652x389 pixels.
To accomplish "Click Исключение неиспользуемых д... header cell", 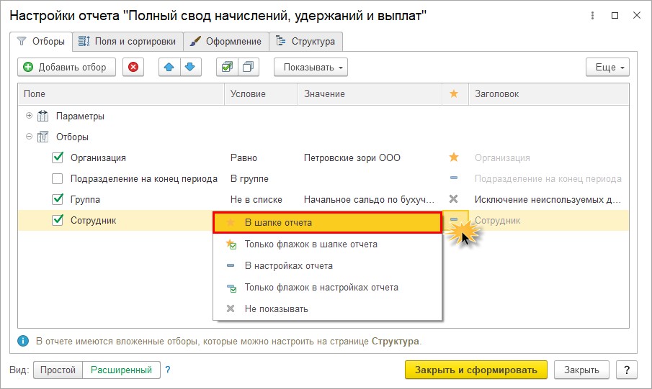I will (548, 199).
